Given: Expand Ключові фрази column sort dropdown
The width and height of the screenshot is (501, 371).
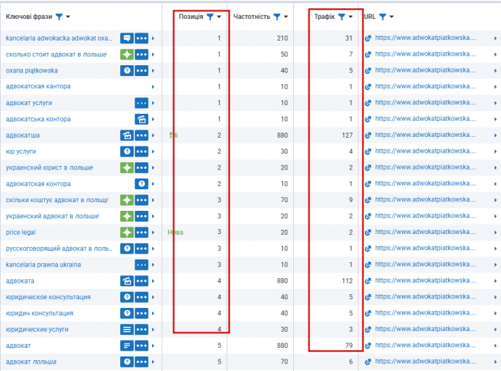Looking at the screenshot, I should [x=68, y=17].
